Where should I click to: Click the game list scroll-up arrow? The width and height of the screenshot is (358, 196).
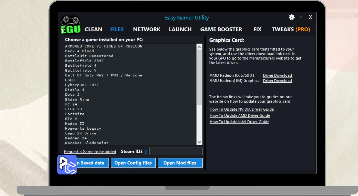coord(199,46)
